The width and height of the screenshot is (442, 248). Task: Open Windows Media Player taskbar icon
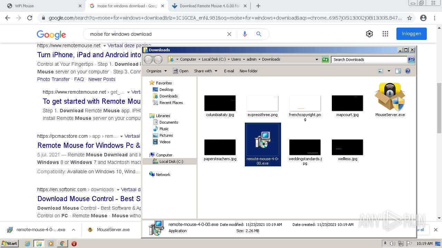(x=51, y=244)
